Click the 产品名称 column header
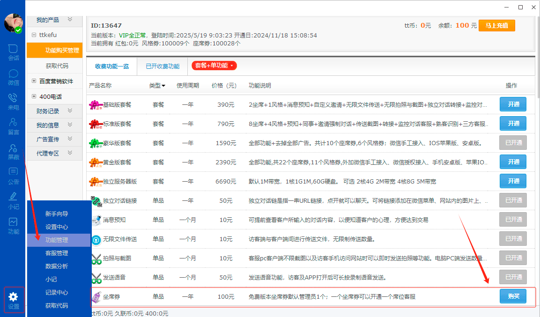The height and width of the screenshot is (317, 540). [x=100, y=85]
